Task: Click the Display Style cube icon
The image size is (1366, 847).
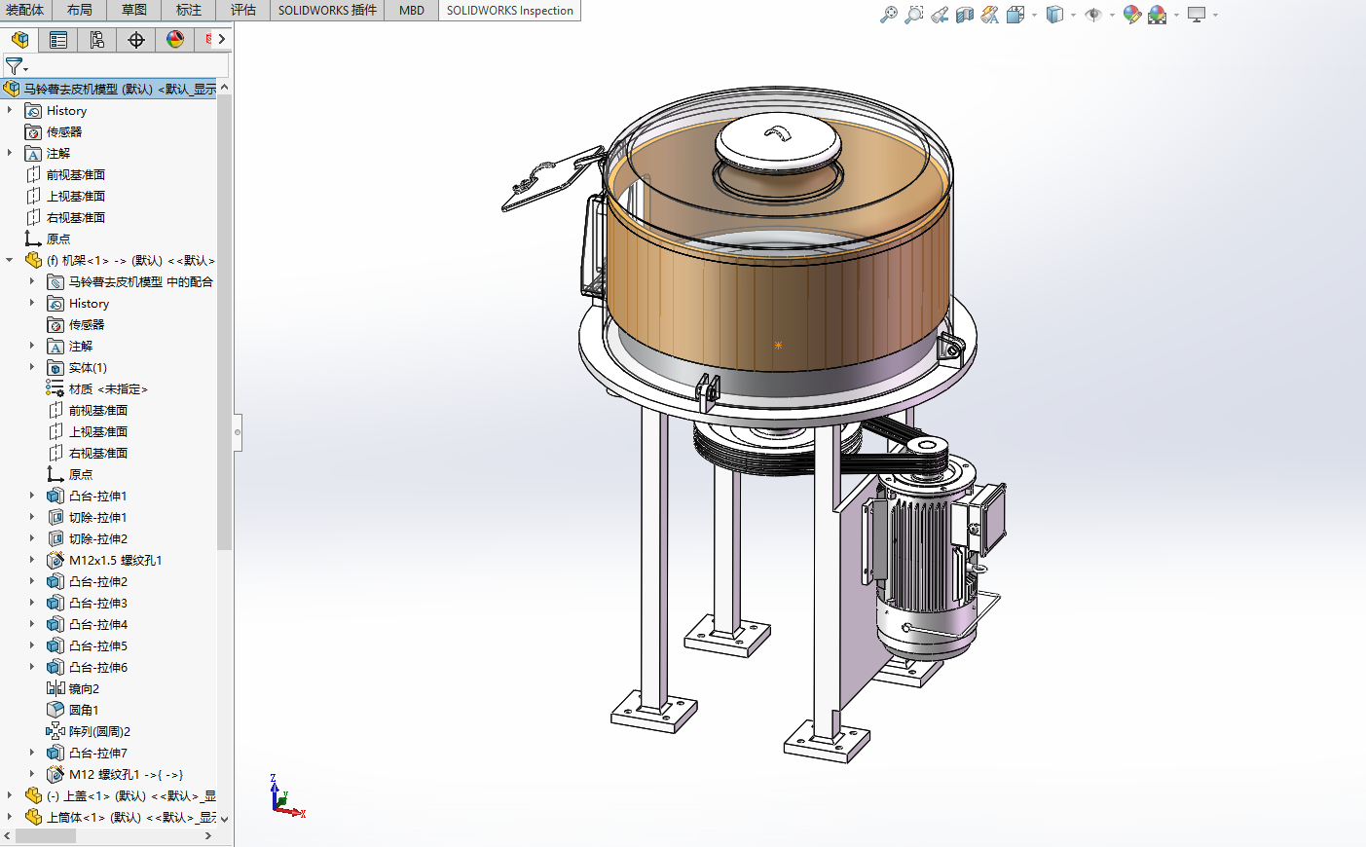Action: click(x=1054, y=15)
